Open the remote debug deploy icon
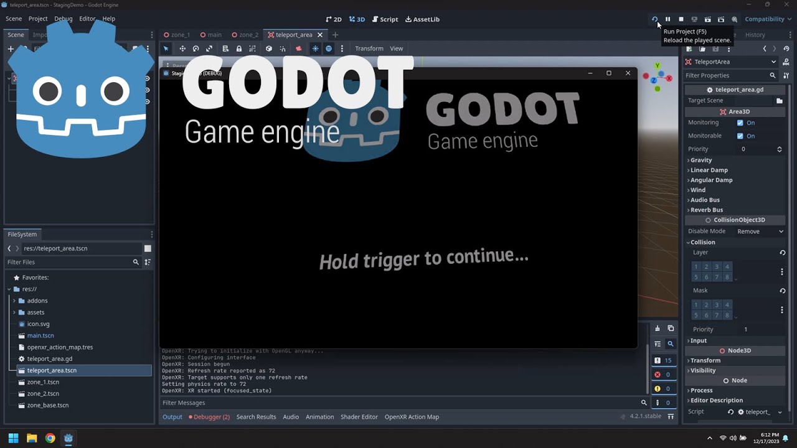Image resolution: width=797 pixels, height=448 pixels. [x=694, y=19]
